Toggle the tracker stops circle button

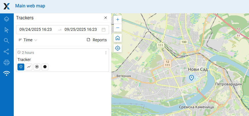37,67
